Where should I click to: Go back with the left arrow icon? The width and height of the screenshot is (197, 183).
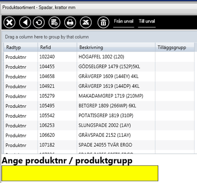(x=25, y=23)
